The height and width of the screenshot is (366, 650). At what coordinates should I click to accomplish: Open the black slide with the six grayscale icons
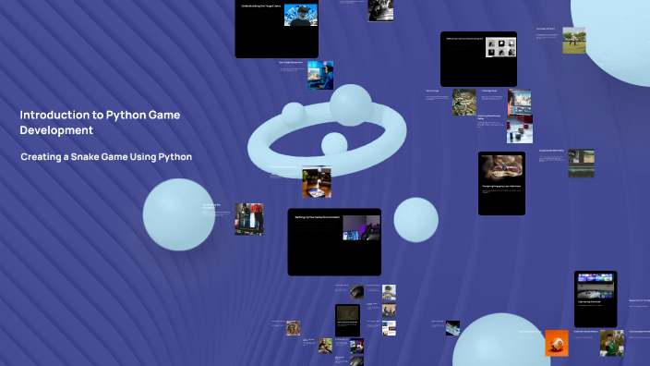478,59
